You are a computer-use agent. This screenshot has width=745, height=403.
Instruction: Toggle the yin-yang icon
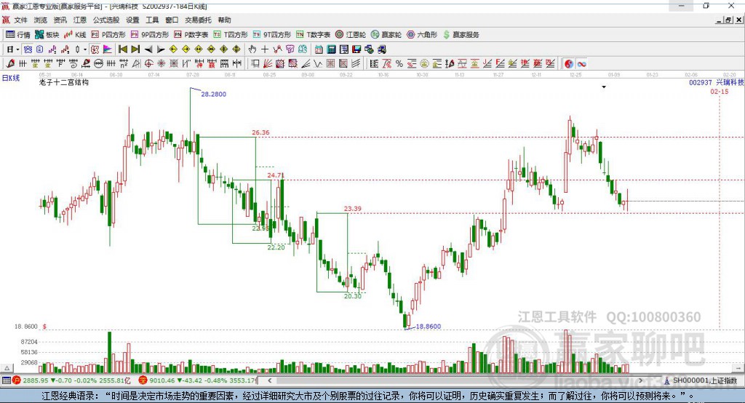[x=569, y=64]
